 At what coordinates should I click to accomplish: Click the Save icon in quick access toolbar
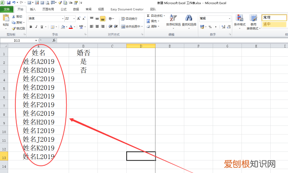coord(9,3)
